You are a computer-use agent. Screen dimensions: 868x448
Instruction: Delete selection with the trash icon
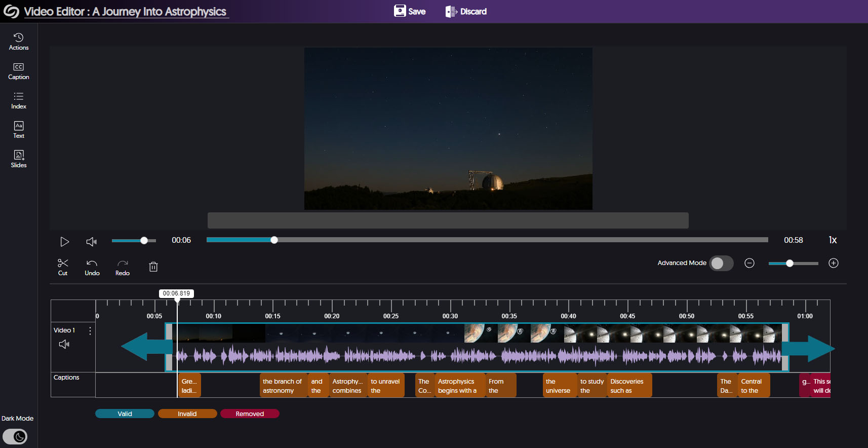153,267
